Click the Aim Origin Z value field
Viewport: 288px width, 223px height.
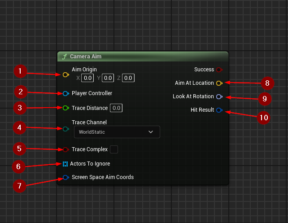pos(128,78)
